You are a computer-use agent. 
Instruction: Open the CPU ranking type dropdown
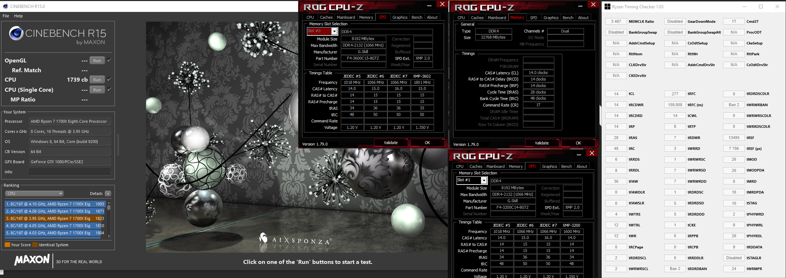(x=34, y=194)
